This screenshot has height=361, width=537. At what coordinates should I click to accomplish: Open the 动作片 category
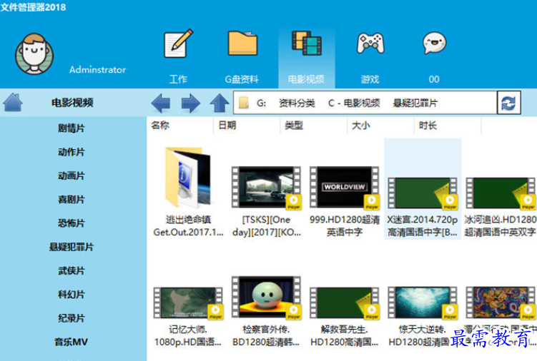pyautogui.click(x=72, y=152)
